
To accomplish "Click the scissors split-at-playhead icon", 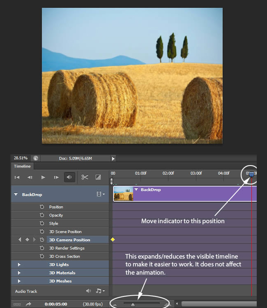I will click(85, 177).
